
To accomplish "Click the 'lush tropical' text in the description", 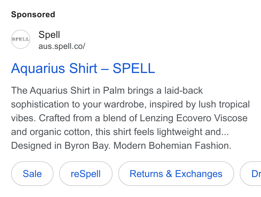I will coord(224,104).
